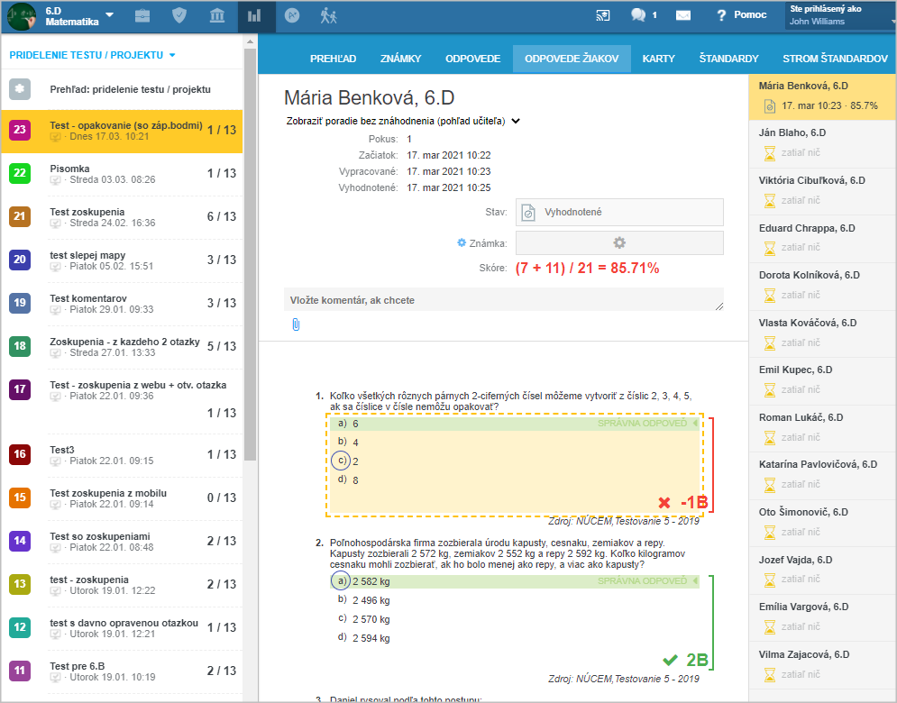Click the overview puzzle icon in sidebar
The height and width of the screenshot is (703, 897).
point(20,89)
